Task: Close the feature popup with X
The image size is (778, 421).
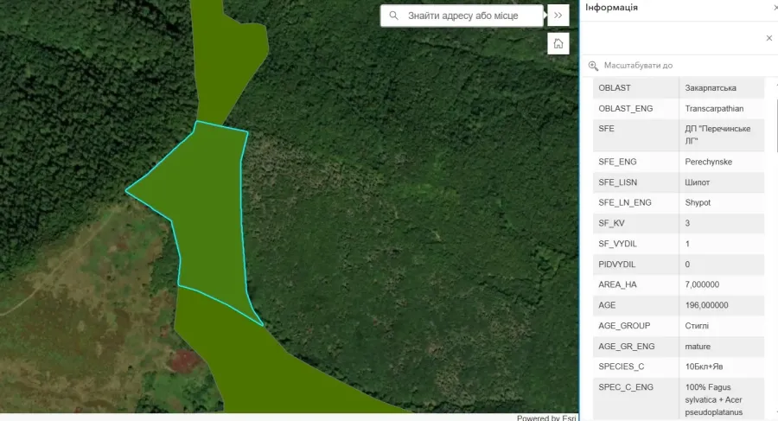Action: (x=768, y=38)
